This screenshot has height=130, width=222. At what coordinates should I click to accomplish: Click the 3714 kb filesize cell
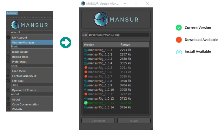tap(125, 107)
